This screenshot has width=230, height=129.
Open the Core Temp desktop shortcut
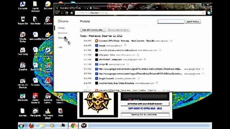coord(23,51)
